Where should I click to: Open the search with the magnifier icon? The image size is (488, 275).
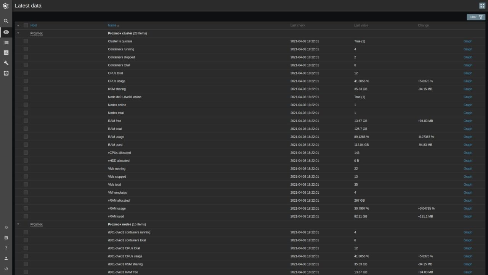click(x=6, y=21)
